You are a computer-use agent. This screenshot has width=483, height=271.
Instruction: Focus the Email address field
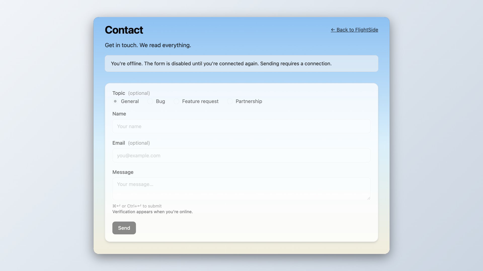pyautogui.click(x=241, y=155)
